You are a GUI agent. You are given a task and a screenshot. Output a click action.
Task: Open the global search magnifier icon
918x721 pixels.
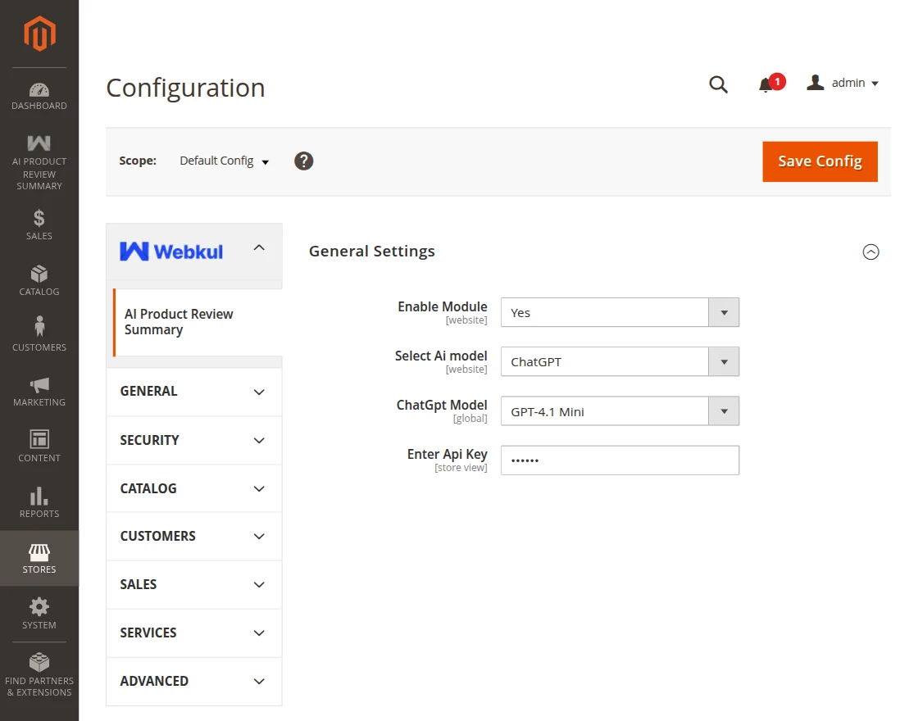point(718,84)
